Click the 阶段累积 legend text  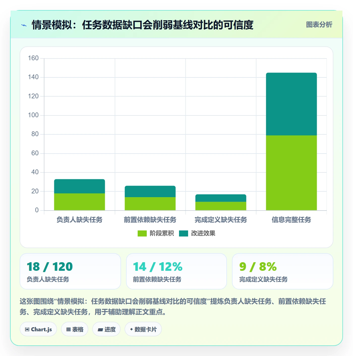[x=162, y=233]
